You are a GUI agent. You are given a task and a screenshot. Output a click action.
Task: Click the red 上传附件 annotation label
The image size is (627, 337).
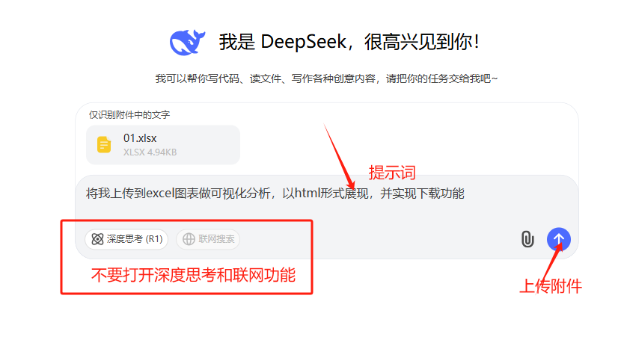[x=551, y=286]
